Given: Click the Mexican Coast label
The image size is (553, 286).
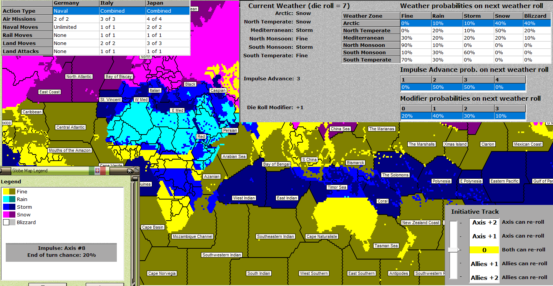Looking at the screenshot, I should point(528,144).
